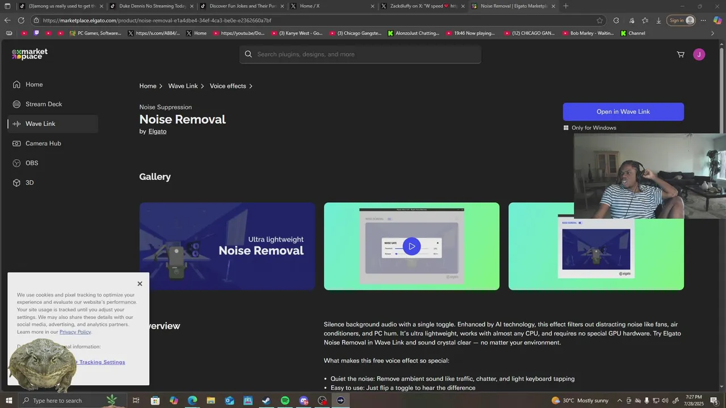
Task: Open new browser tab
Action: click(x=565, y=6)
